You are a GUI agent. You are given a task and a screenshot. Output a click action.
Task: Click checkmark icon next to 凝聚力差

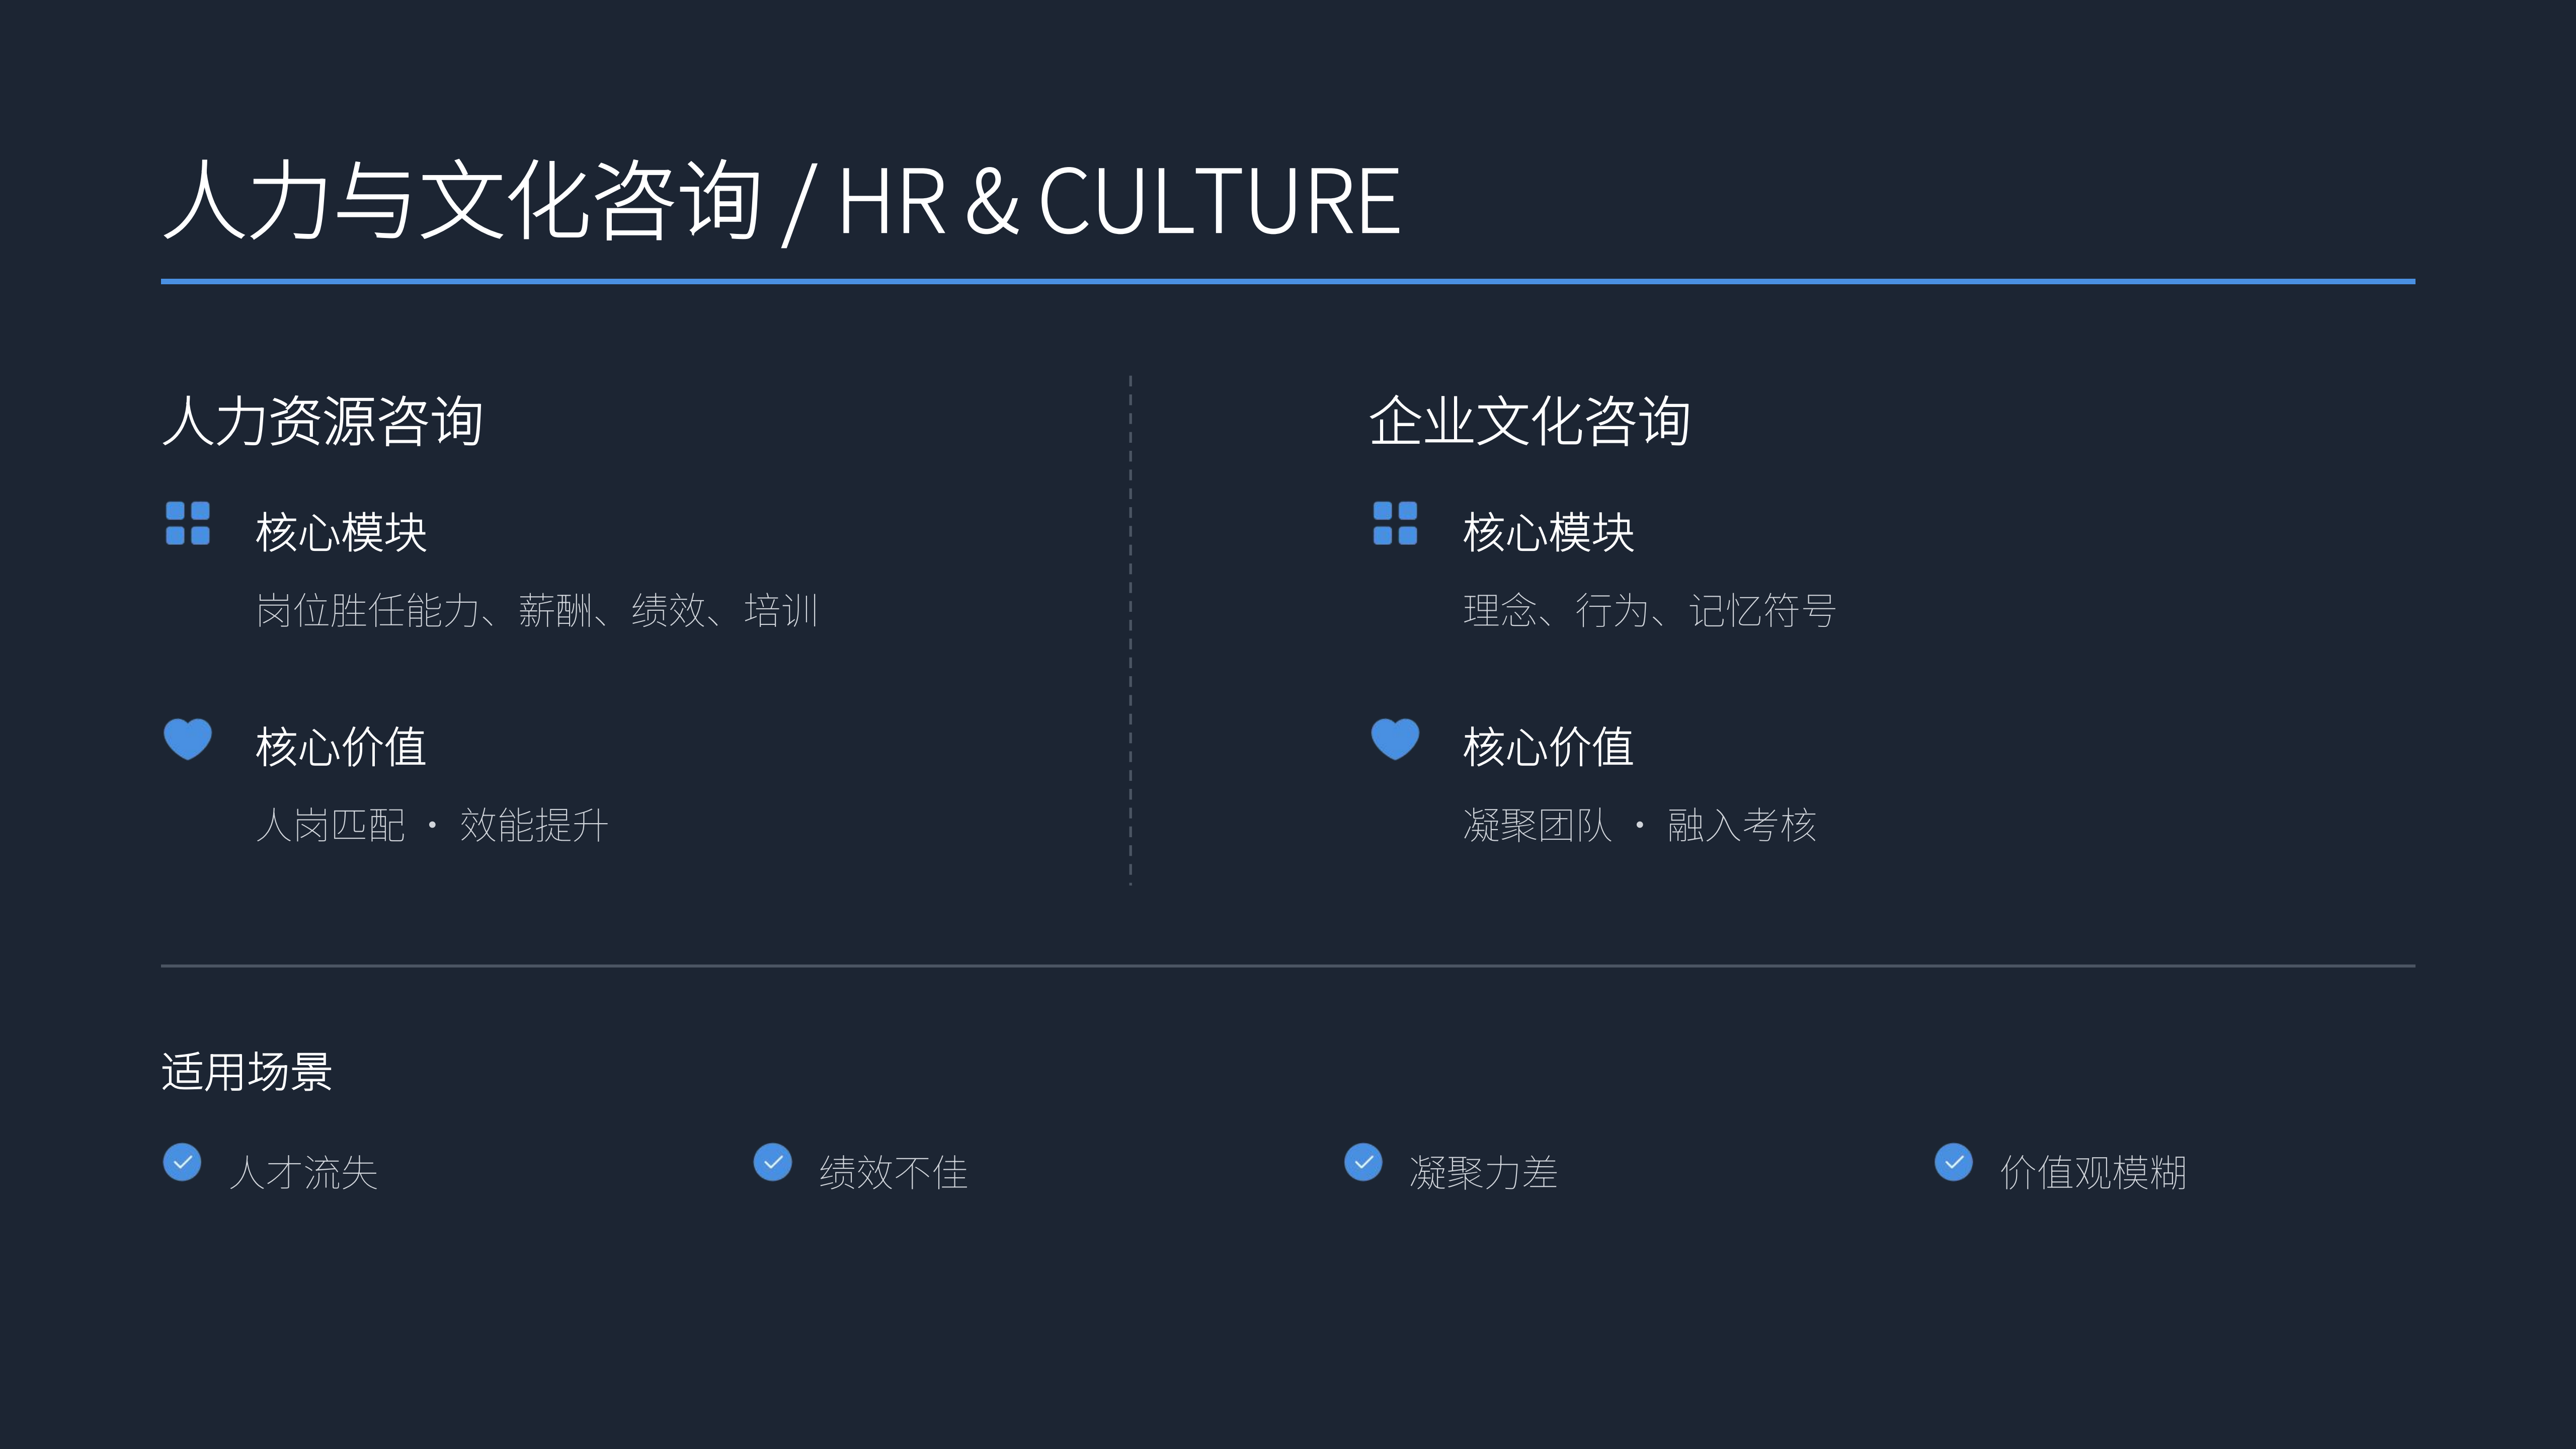[x=1363, y=1162]
